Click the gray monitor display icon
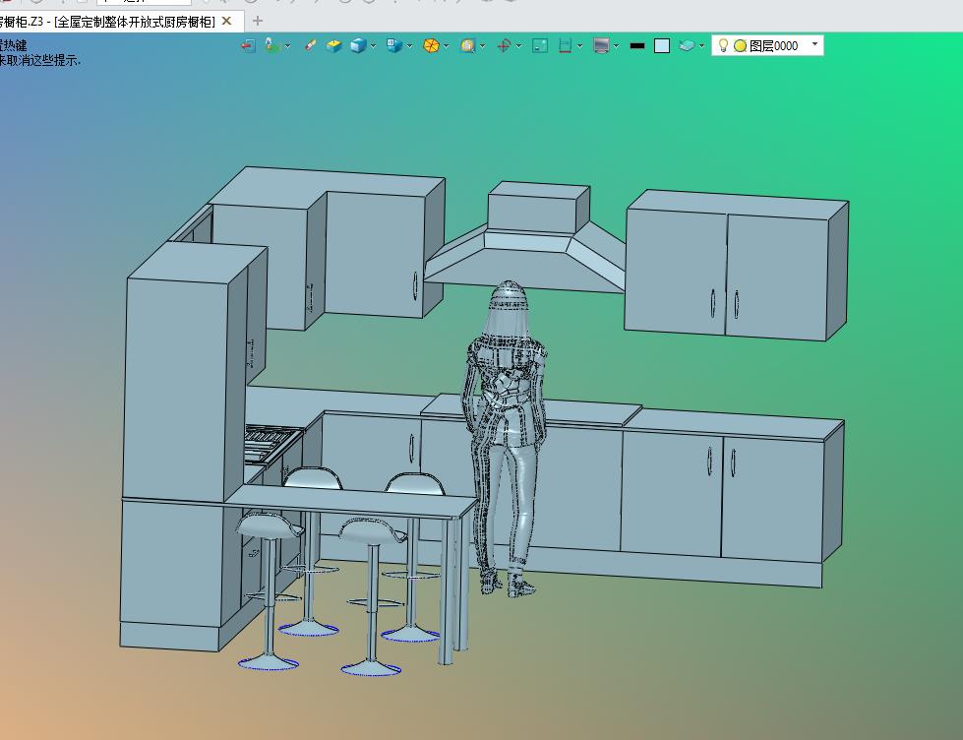The image size is (963, 740). pos(601,45)
